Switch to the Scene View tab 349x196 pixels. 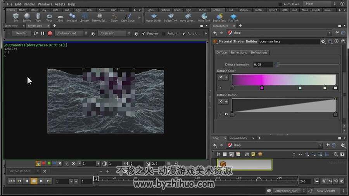(11, 26)
